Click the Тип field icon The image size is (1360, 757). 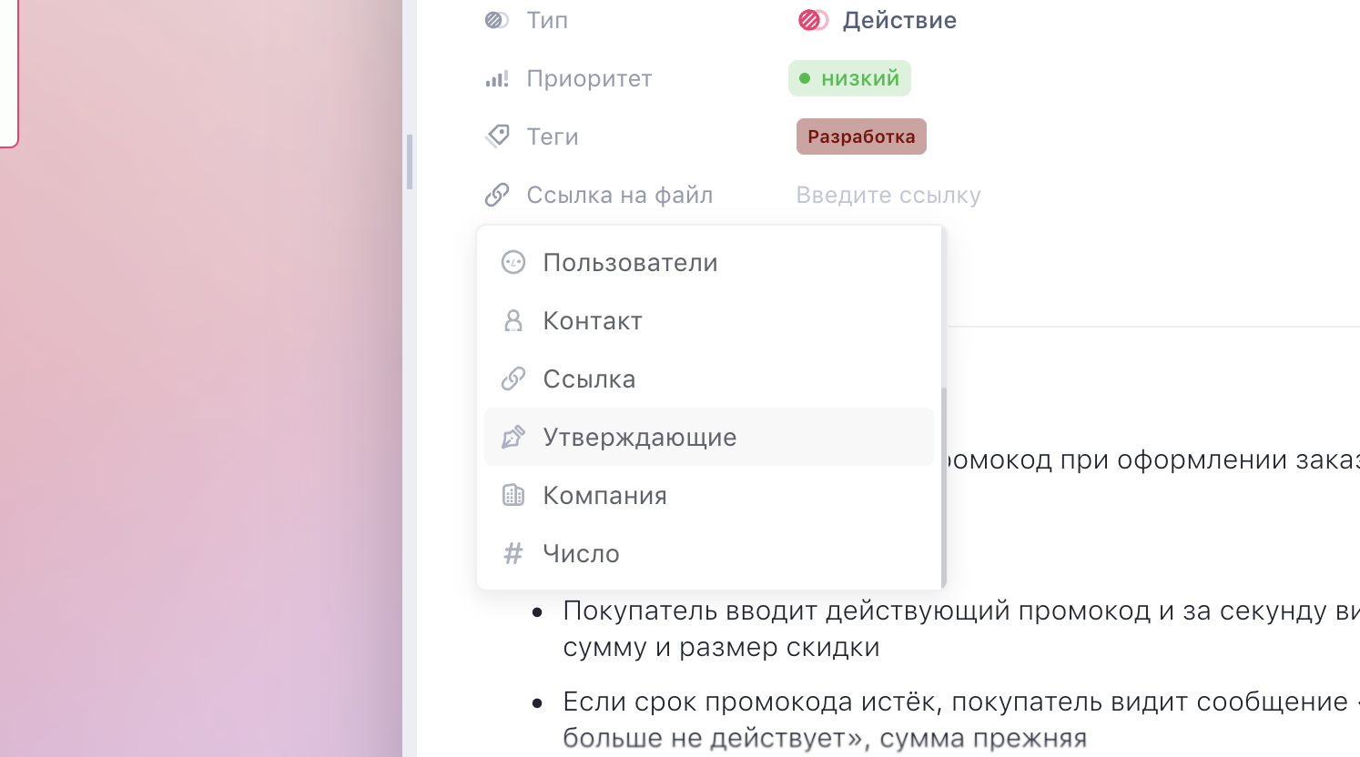(496, 20)
